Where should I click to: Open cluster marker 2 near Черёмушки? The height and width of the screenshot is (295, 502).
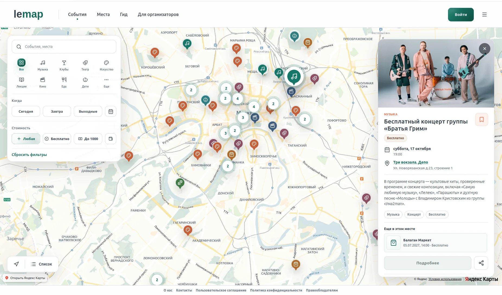[x=157, y=280]
